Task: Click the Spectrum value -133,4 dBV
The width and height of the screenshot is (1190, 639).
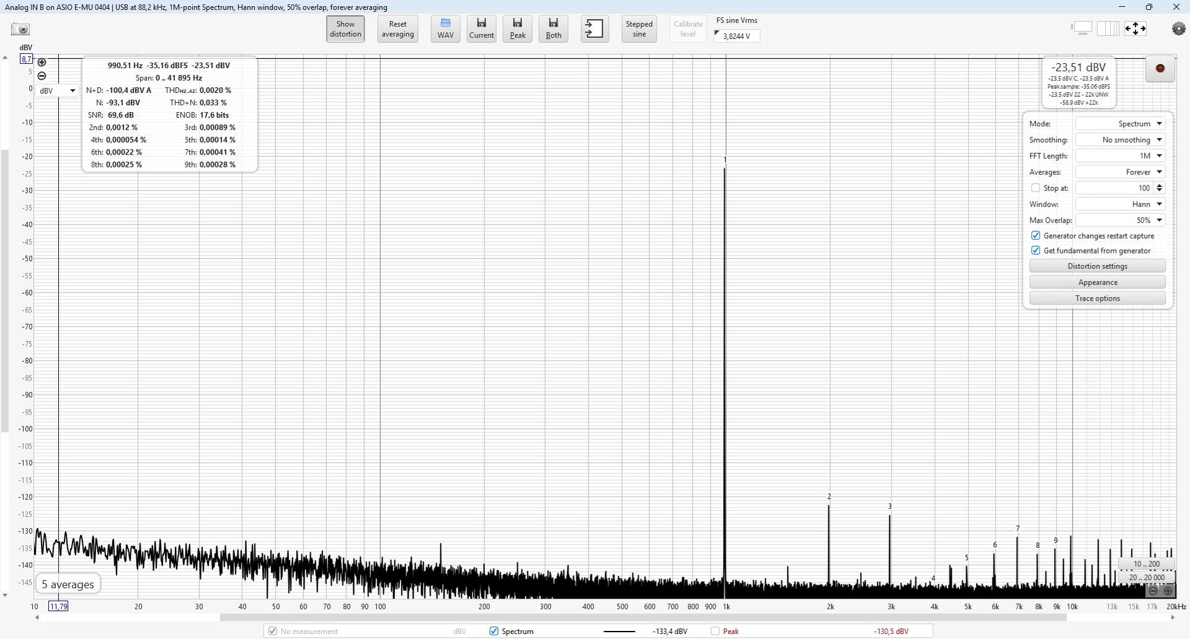Action: [670, 632]
